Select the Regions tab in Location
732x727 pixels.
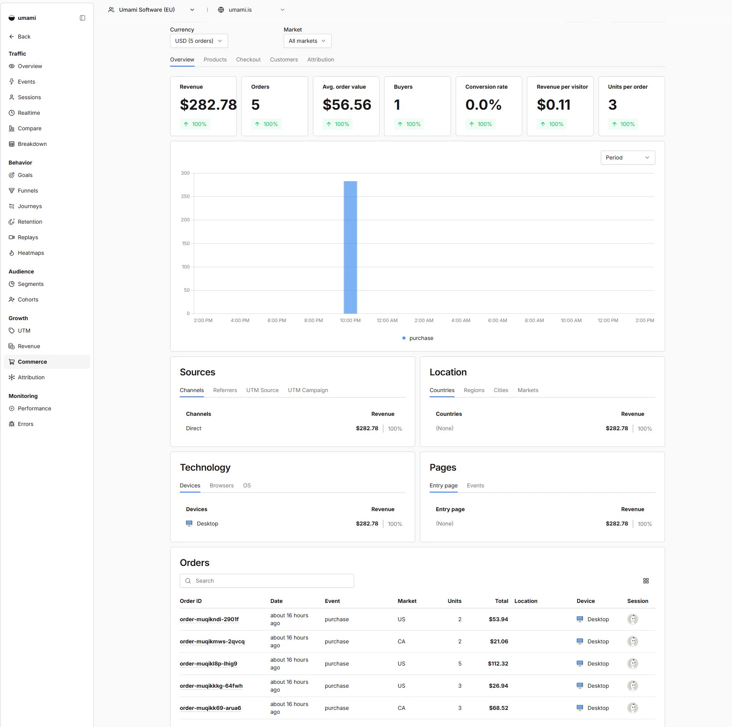click(x=474, y=390)
